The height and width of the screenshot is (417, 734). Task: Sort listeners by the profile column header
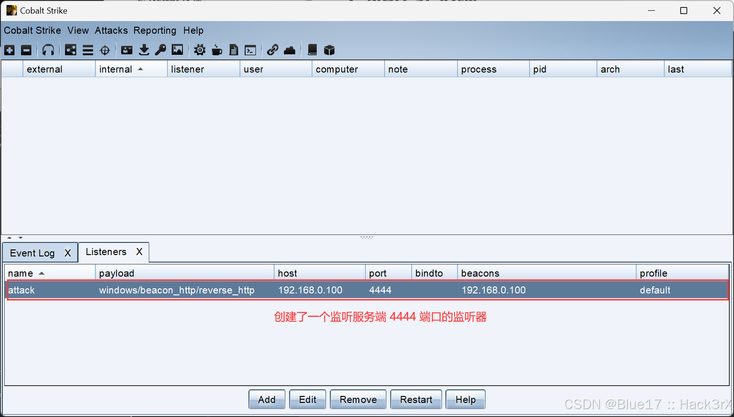pos(682,273)
